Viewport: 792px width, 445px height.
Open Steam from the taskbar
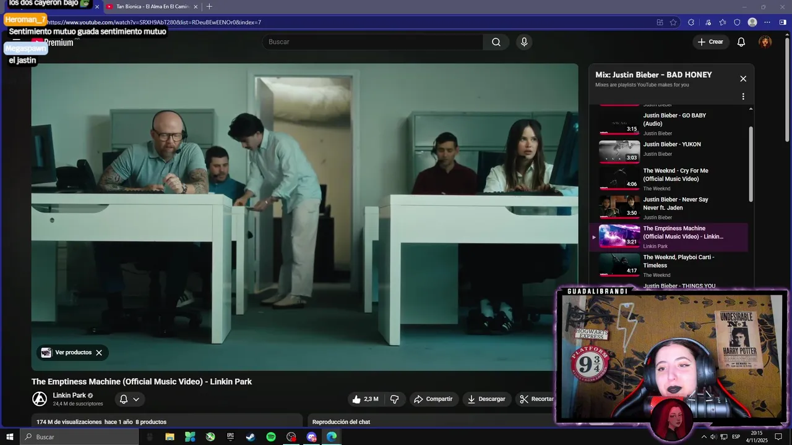(251, 437)
